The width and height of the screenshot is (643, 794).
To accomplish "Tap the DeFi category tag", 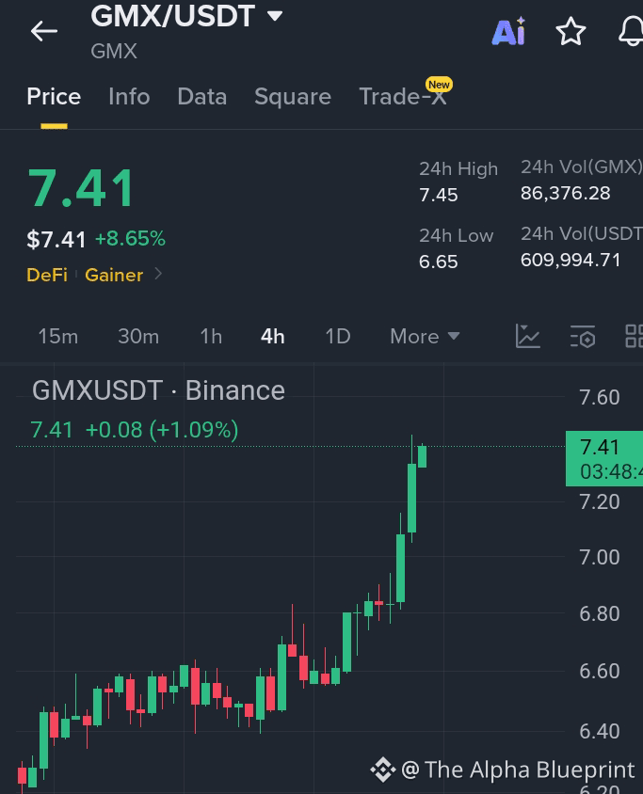I will point(47,275).
